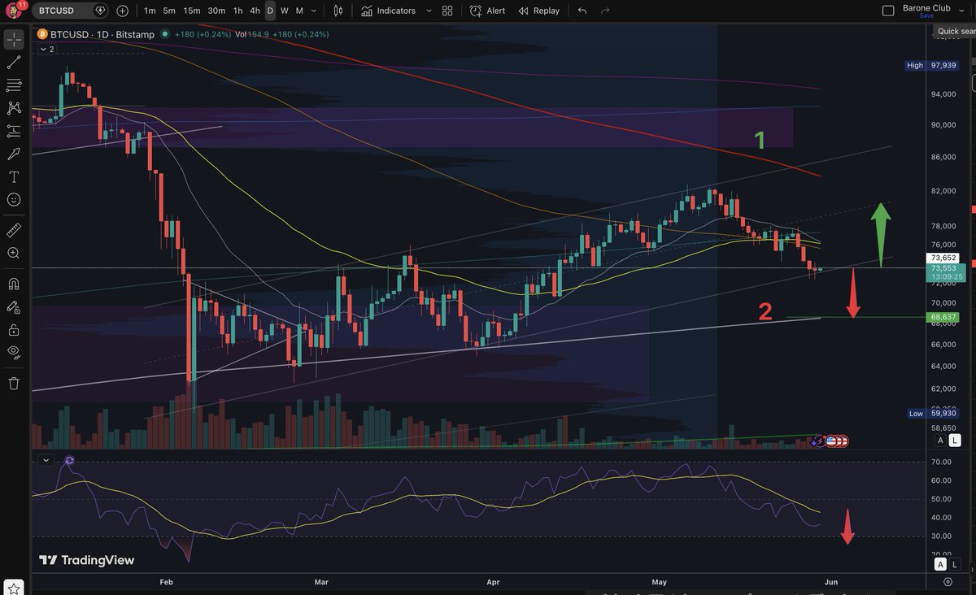This screenshot has height=595, width=976.
Task: Toggle hide all drawings eye icon
Action: [x=14, y=352]
